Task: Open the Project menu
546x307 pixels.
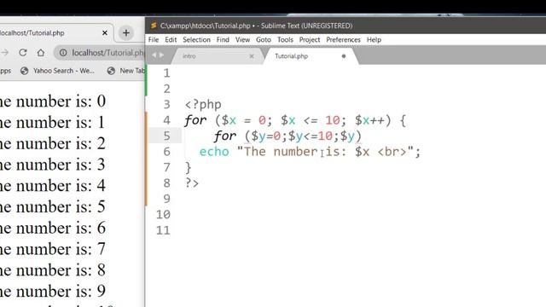Action: click(309, 40)
